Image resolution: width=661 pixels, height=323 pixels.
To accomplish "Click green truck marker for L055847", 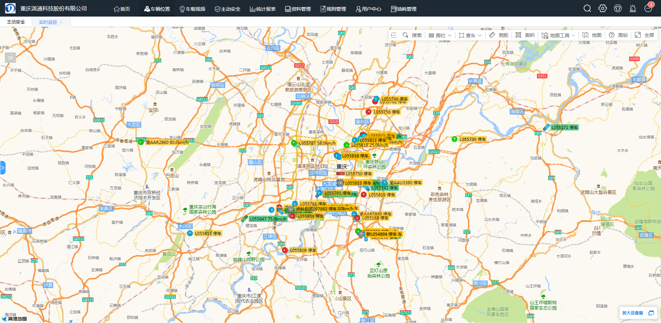I will 245,218.
